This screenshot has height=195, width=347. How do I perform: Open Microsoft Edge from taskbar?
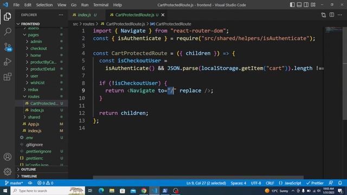(x=101, y=191)
